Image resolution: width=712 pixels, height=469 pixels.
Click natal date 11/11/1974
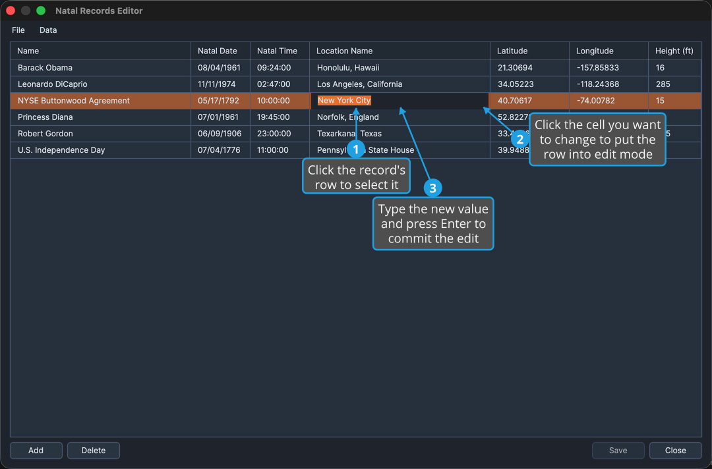pos(220,84)
